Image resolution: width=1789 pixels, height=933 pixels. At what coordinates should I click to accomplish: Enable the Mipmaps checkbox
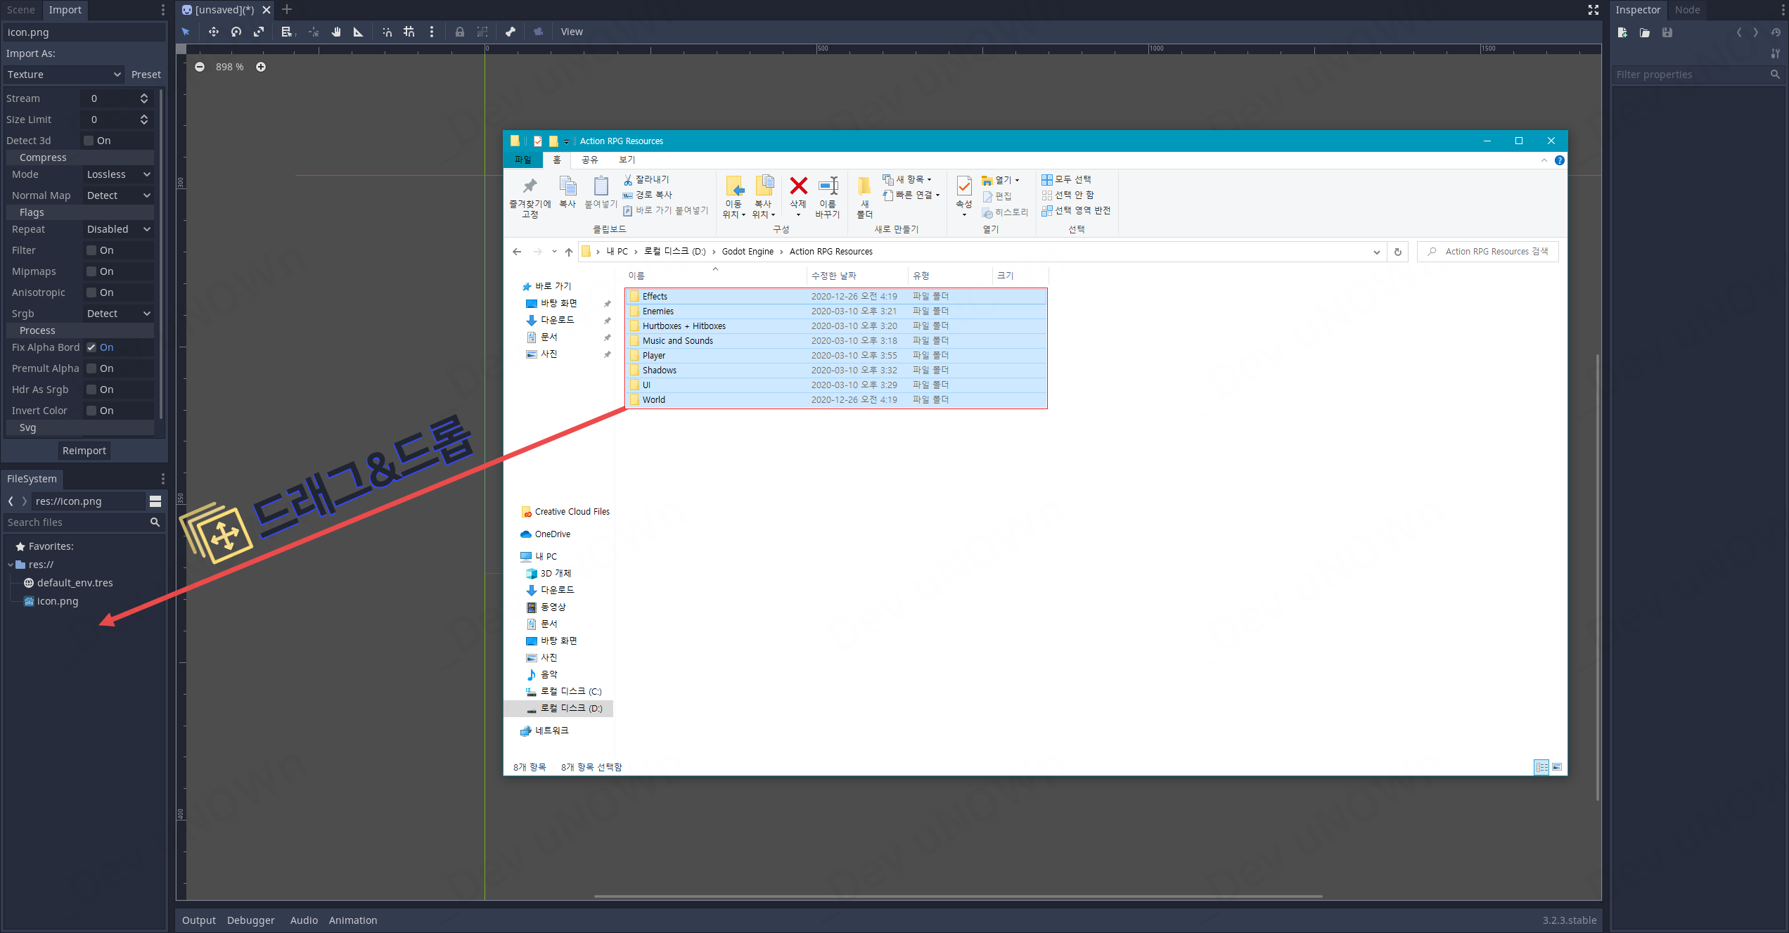point(91,271)
